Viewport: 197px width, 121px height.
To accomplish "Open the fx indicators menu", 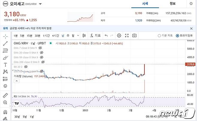I will pos(96,36).
